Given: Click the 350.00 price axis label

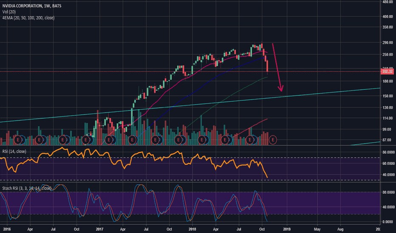Looking at the screenshot, I should [388, 27].
